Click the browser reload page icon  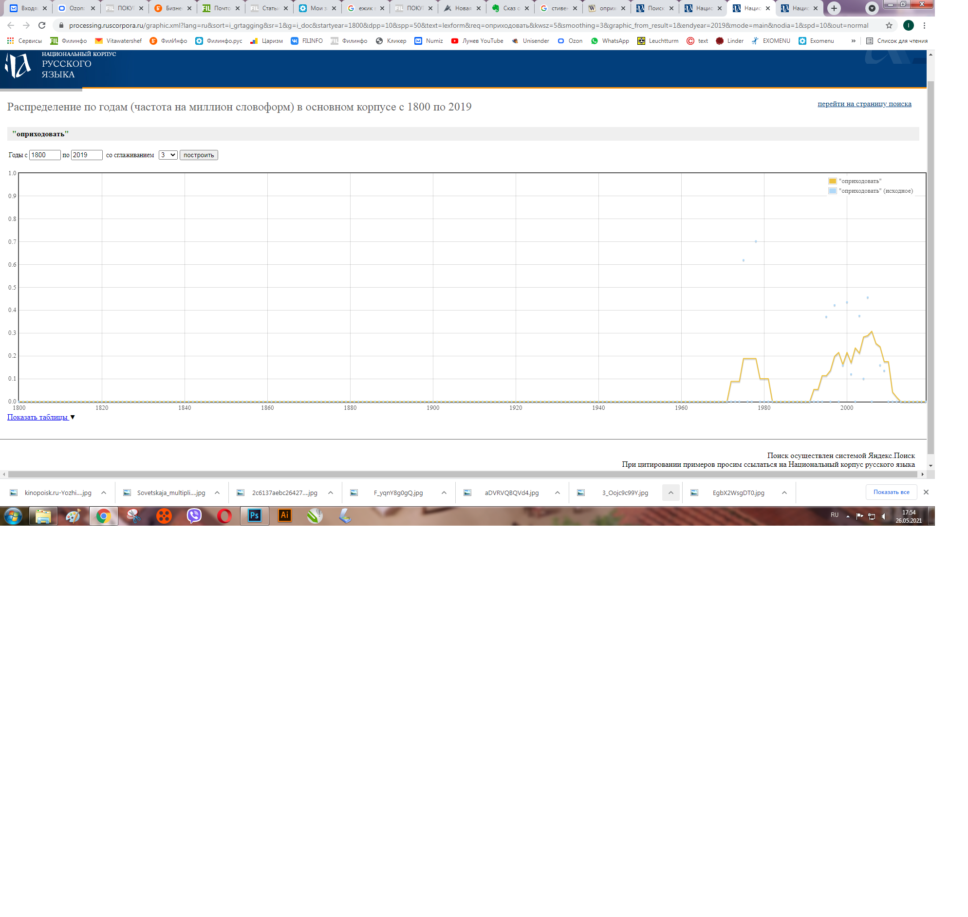click(42, 25)
